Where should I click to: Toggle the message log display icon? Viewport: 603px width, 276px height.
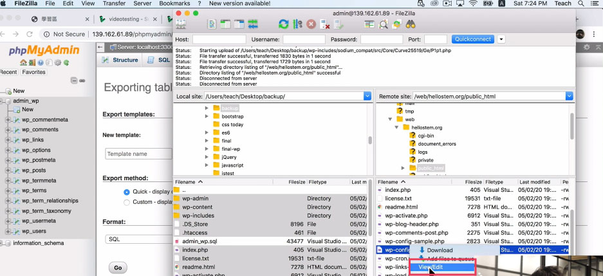[x=212, y=24]
